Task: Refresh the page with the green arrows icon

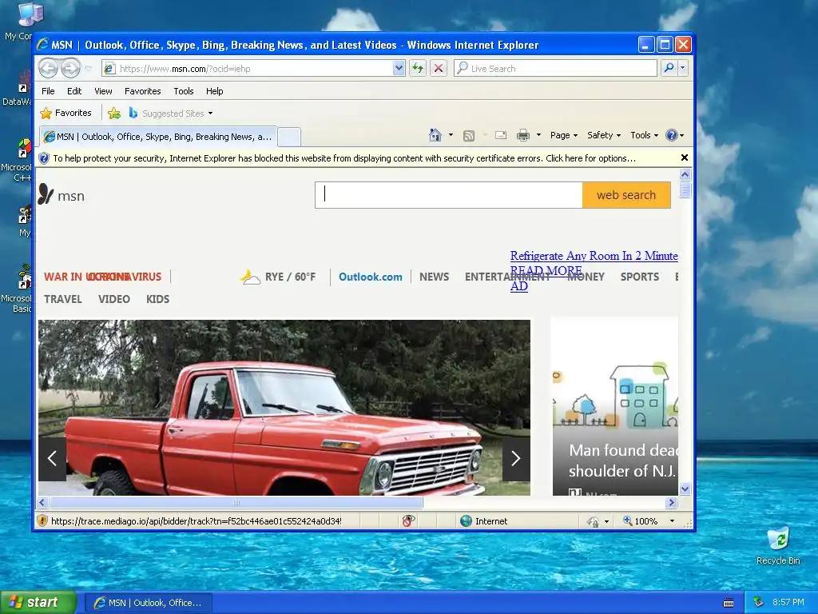Action: [x=418, y=68]
